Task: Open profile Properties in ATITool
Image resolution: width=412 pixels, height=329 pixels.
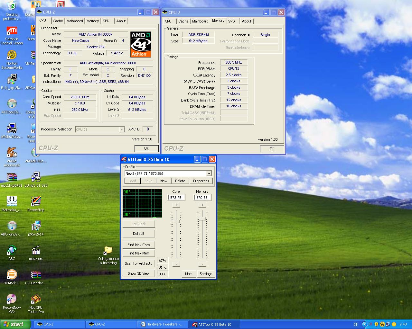Action: point(201,181)
